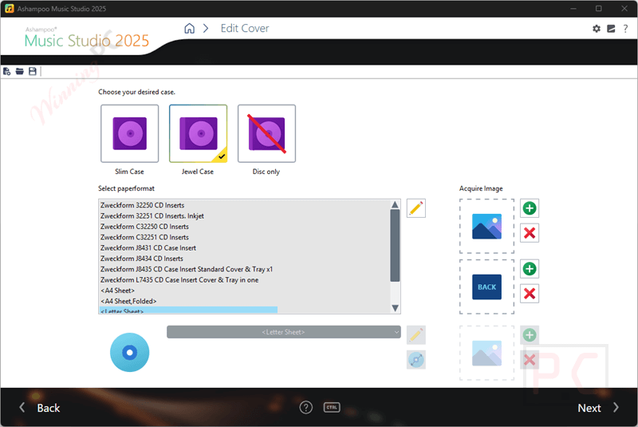
Task: Click the blue disc icon
Action: tap(129, 353)
